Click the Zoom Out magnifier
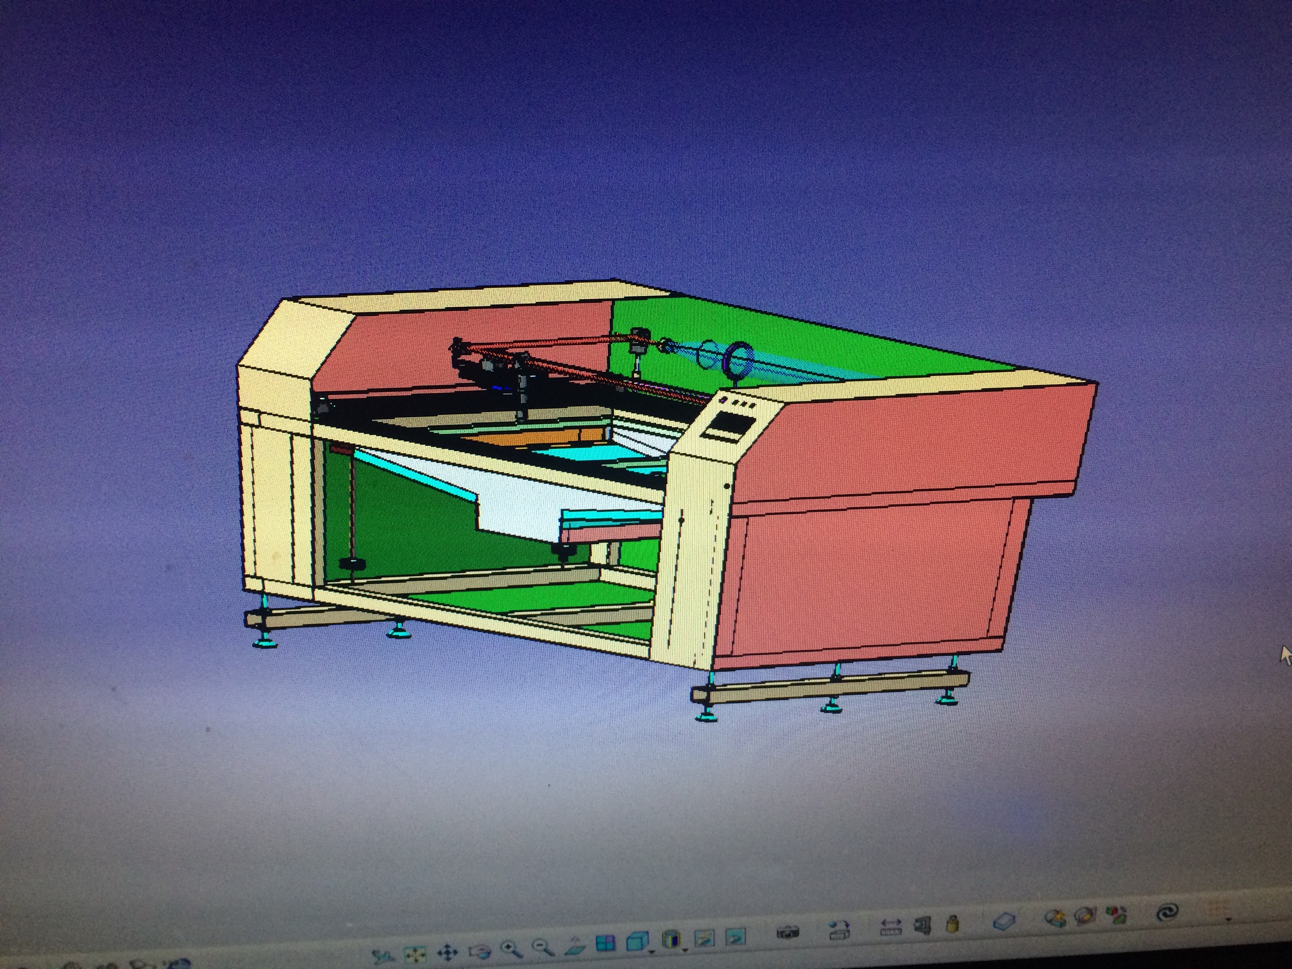Viewport: 1292px width, 969px height. (x=543, y=947)
